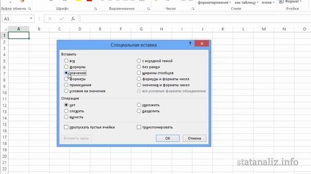Select column A header
This screenshot has height=174, width=311.
tap(18, 29)
